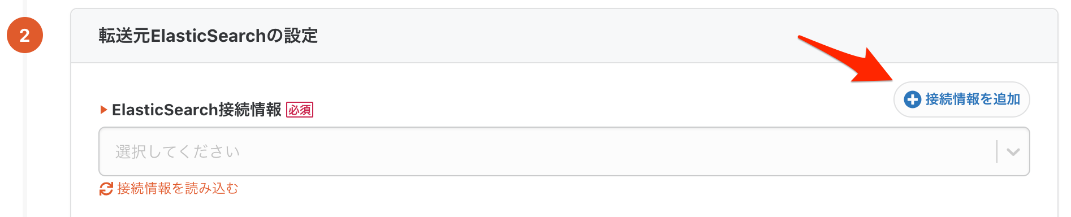
Task: Click the blue plus icon in 接続情報を追加
Action: pyautogui.click(x=912, y=99)
